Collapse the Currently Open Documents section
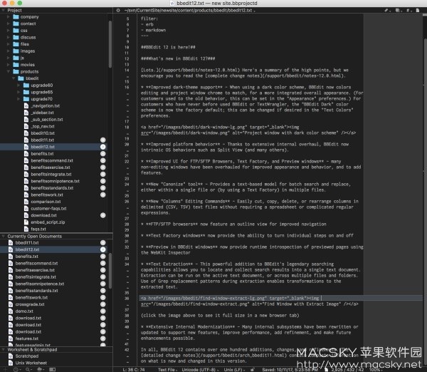Screen dimensions: 427x372 pyautogui.click(x=4, y=236)
